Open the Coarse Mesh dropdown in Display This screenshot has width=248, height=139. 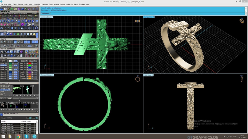click(x=10, y=37)
